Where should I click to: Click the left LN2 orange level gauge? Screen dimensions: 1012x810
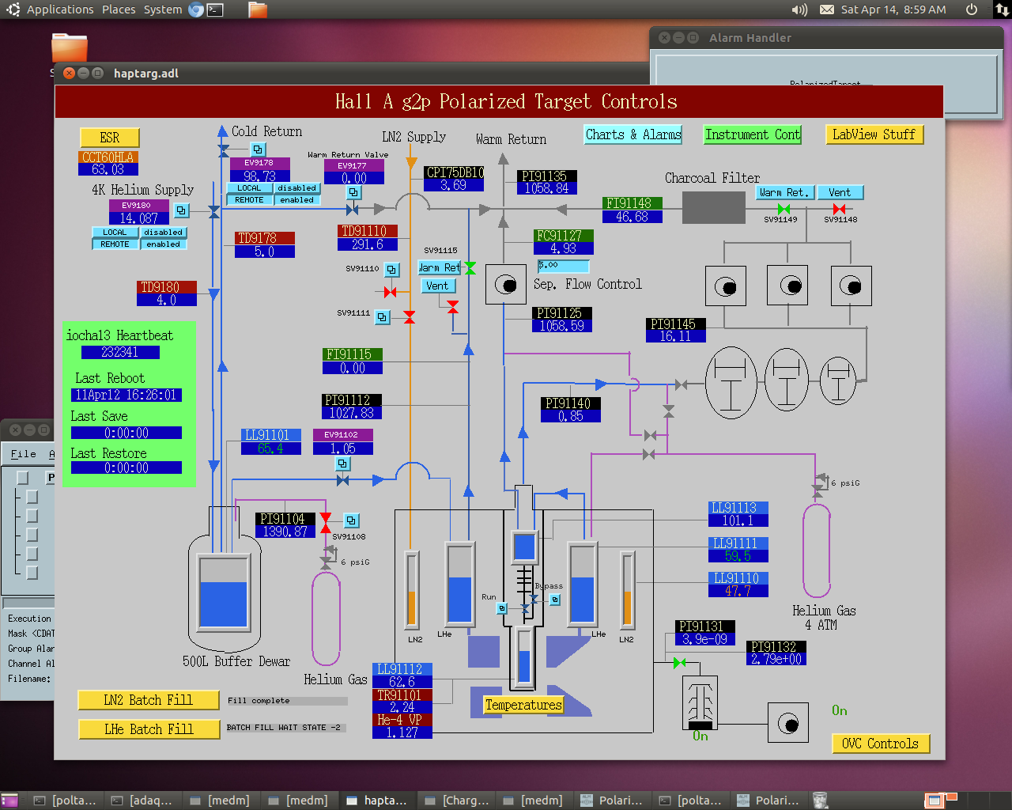(x=411, y=590)
